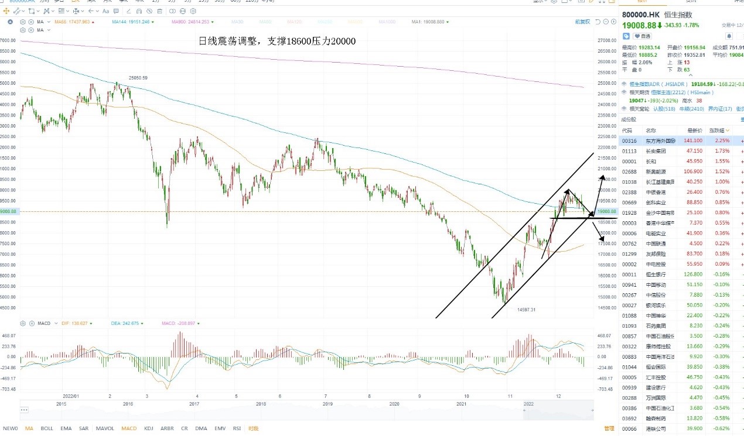Hide all drawings using the hide icon
Viewport: 744px width, 436px height.
[x=149, y=11]
